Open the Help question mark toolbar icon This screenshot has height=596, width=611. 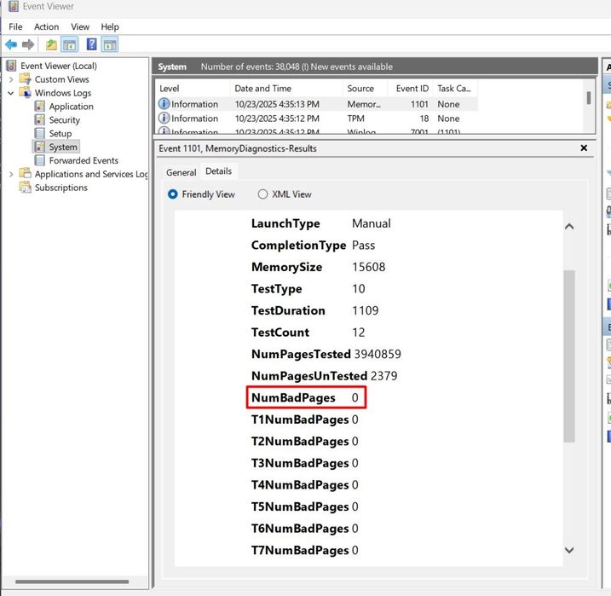click(91, 44)
